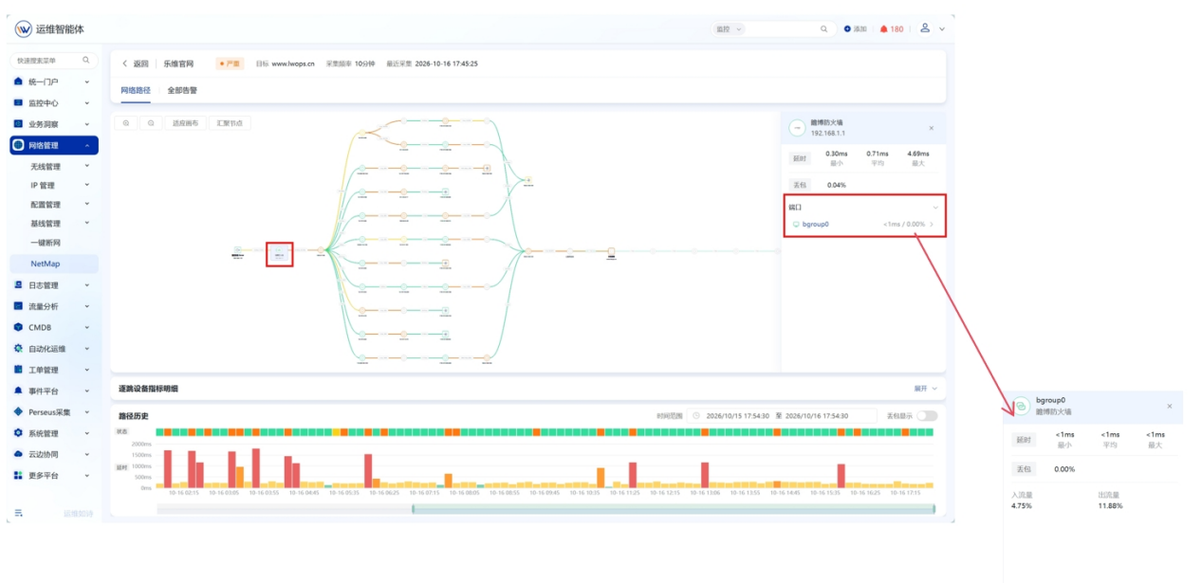Viewport: 1201px width, 583px height.
Task: Click the 统一门户 sidebar icon
Action: pos(18,82)
